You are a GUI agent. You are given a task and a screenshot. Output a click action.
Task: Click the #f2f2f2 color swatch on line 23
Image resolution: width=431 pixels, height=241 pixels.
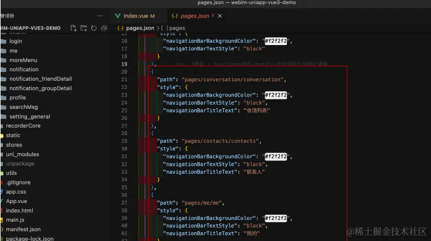[x=275, y=95]
